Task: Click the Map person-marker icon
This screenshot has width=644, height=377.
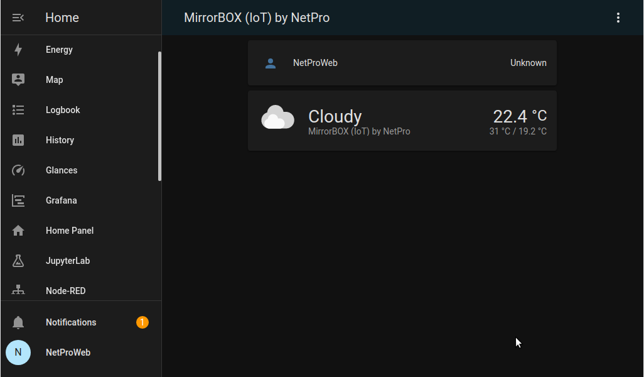Action: pos(18,80)
